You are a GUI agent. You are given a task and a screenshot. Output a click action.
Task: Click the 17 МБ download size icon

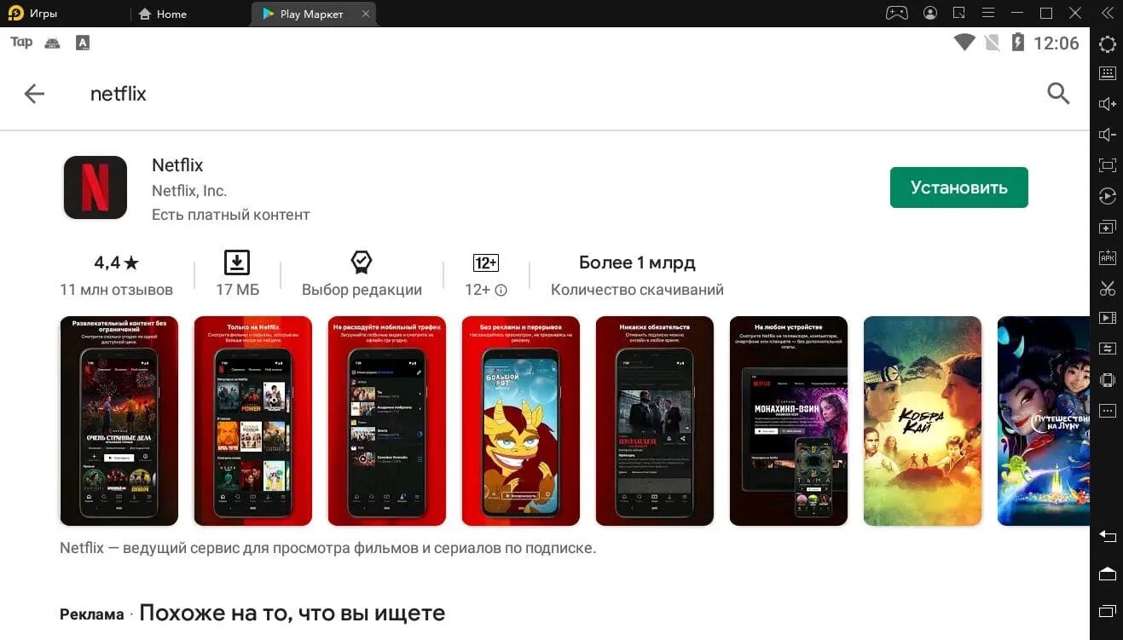click(x=237, y=262)
